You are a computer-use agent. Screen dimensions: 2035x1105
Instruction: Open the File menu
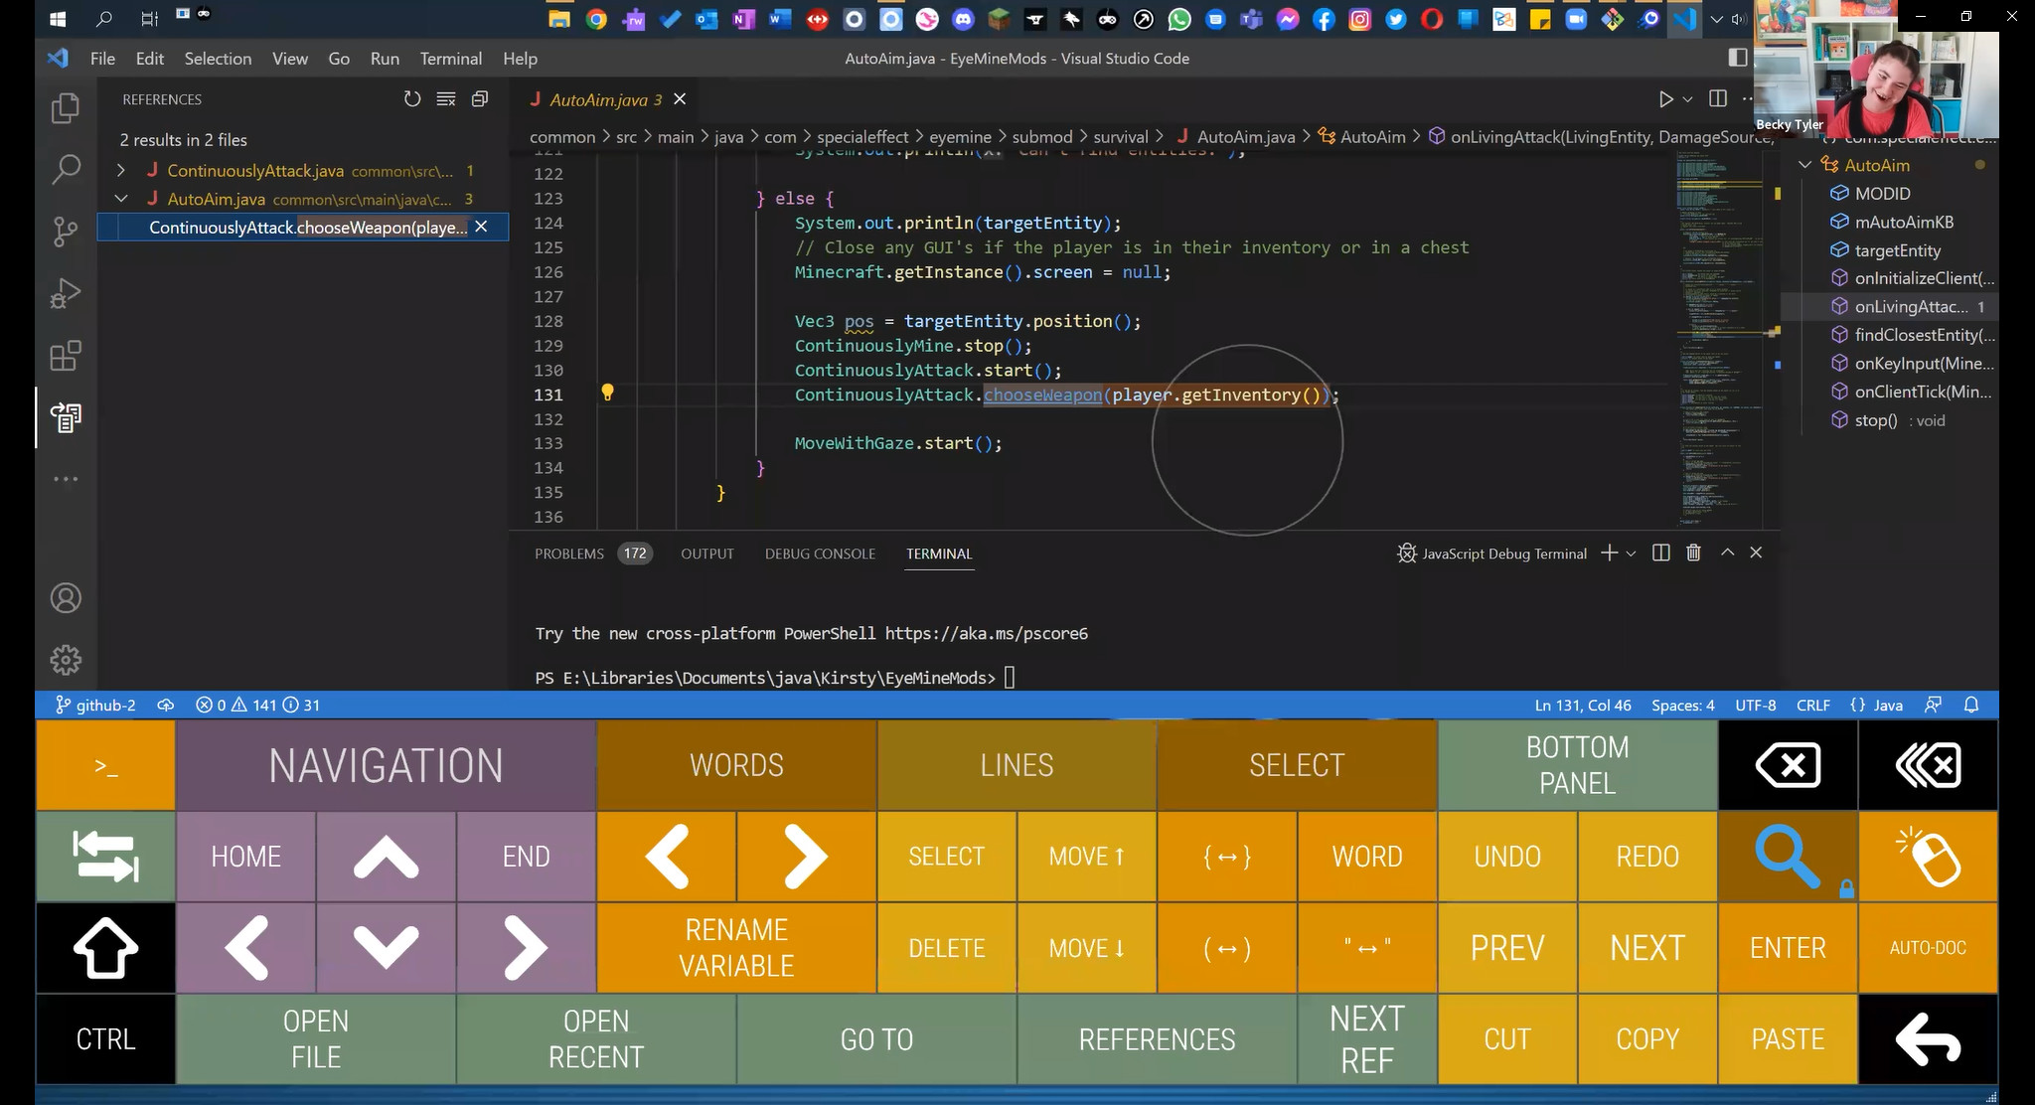[x=102, y=59]
